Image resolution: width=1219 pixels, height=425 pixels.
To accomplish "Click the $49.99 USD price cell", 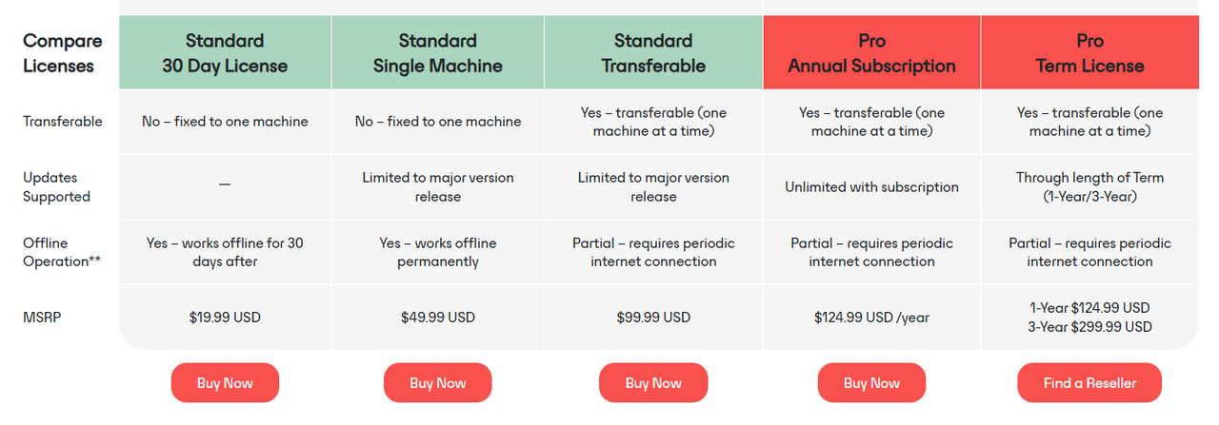I will coord(437,318).
